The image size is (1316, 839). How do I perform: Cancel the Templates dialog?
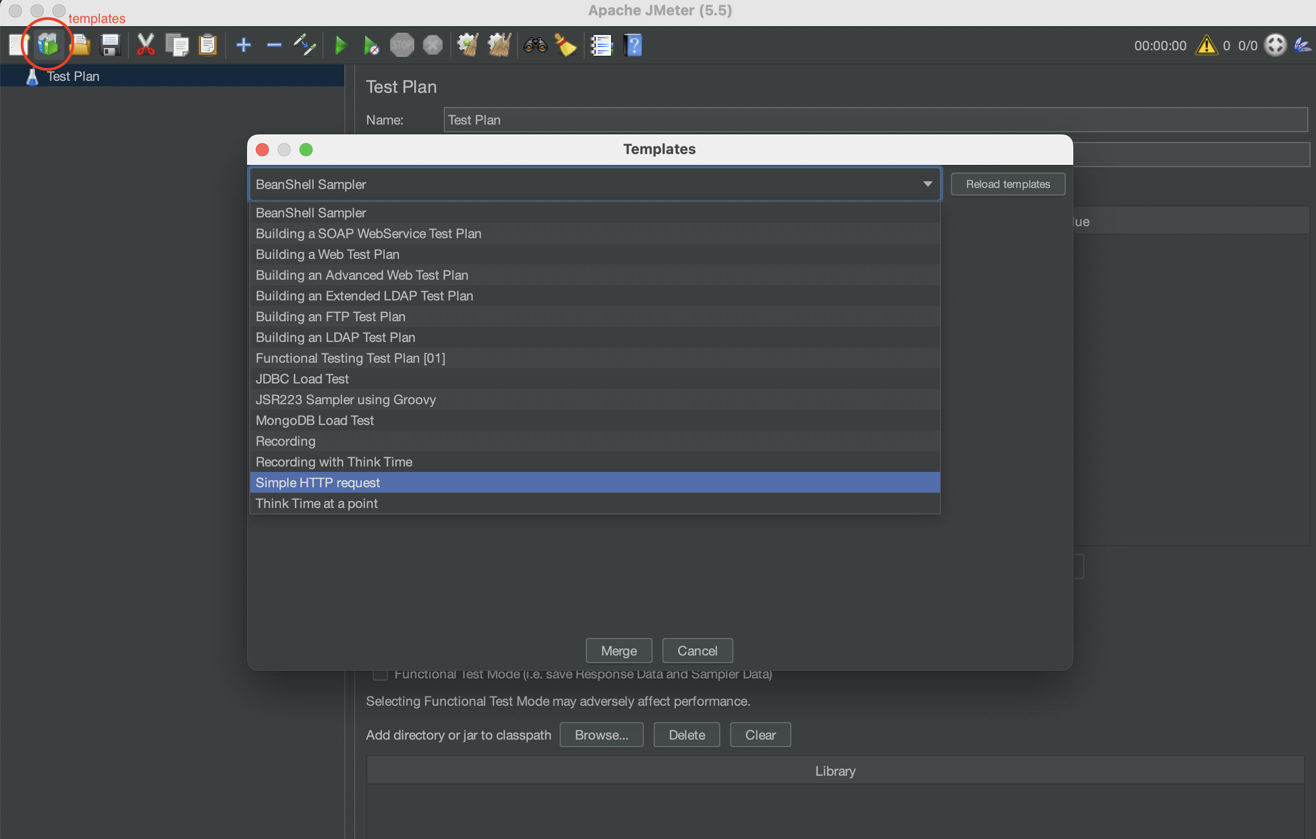697,651
